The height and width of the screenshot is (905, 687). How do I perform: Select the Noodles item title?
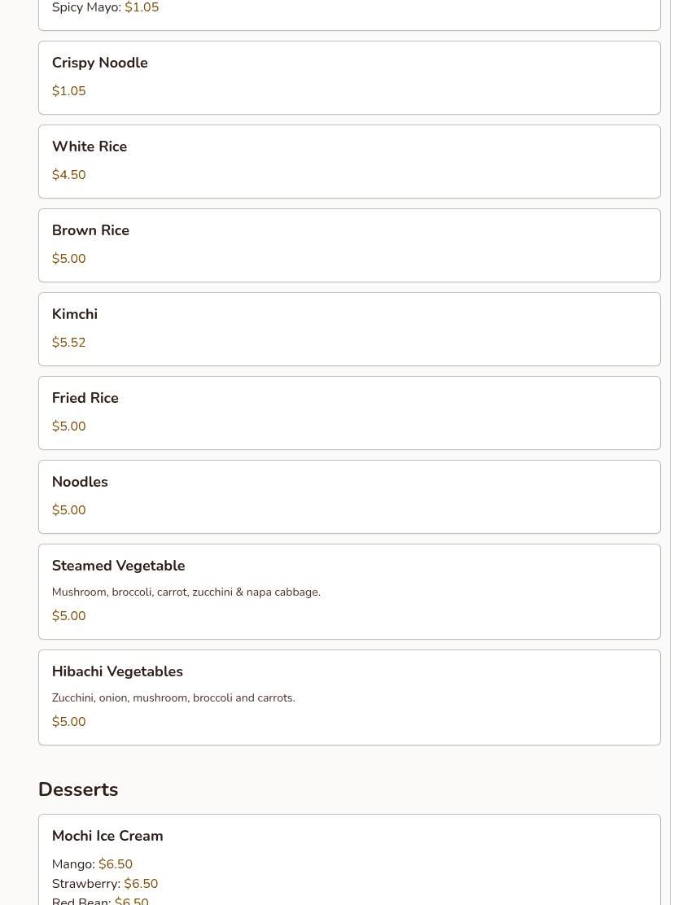tap(80, 482)
